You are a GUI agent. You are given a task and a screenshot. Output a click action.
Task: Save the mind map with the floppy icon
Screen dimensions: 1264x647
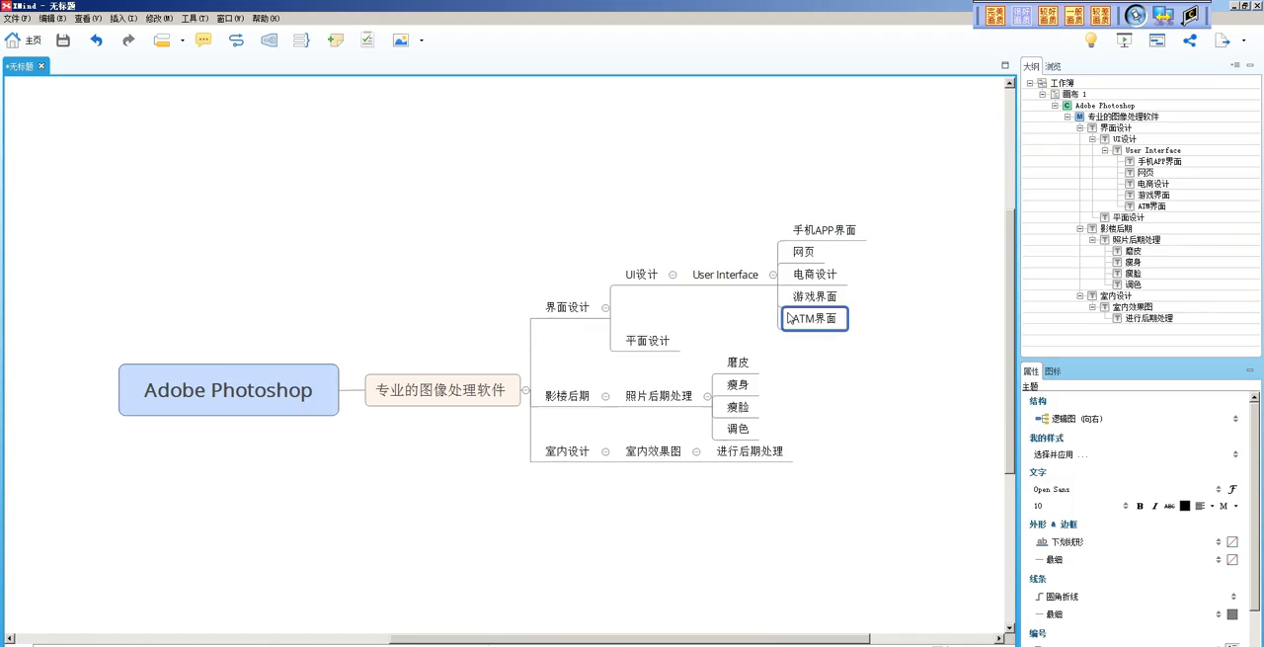pos(63,40)
